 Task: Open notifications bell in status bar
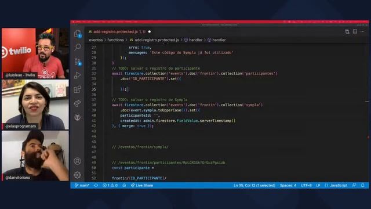tap(363, 185)
